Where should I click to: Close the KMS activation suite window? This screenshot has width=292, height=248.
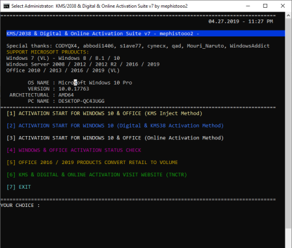point(283,6)
